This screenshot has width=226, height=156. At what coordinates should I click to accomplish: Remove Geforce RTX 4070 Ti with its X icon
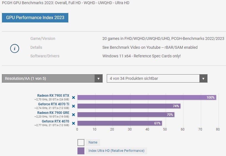(74, 106)
